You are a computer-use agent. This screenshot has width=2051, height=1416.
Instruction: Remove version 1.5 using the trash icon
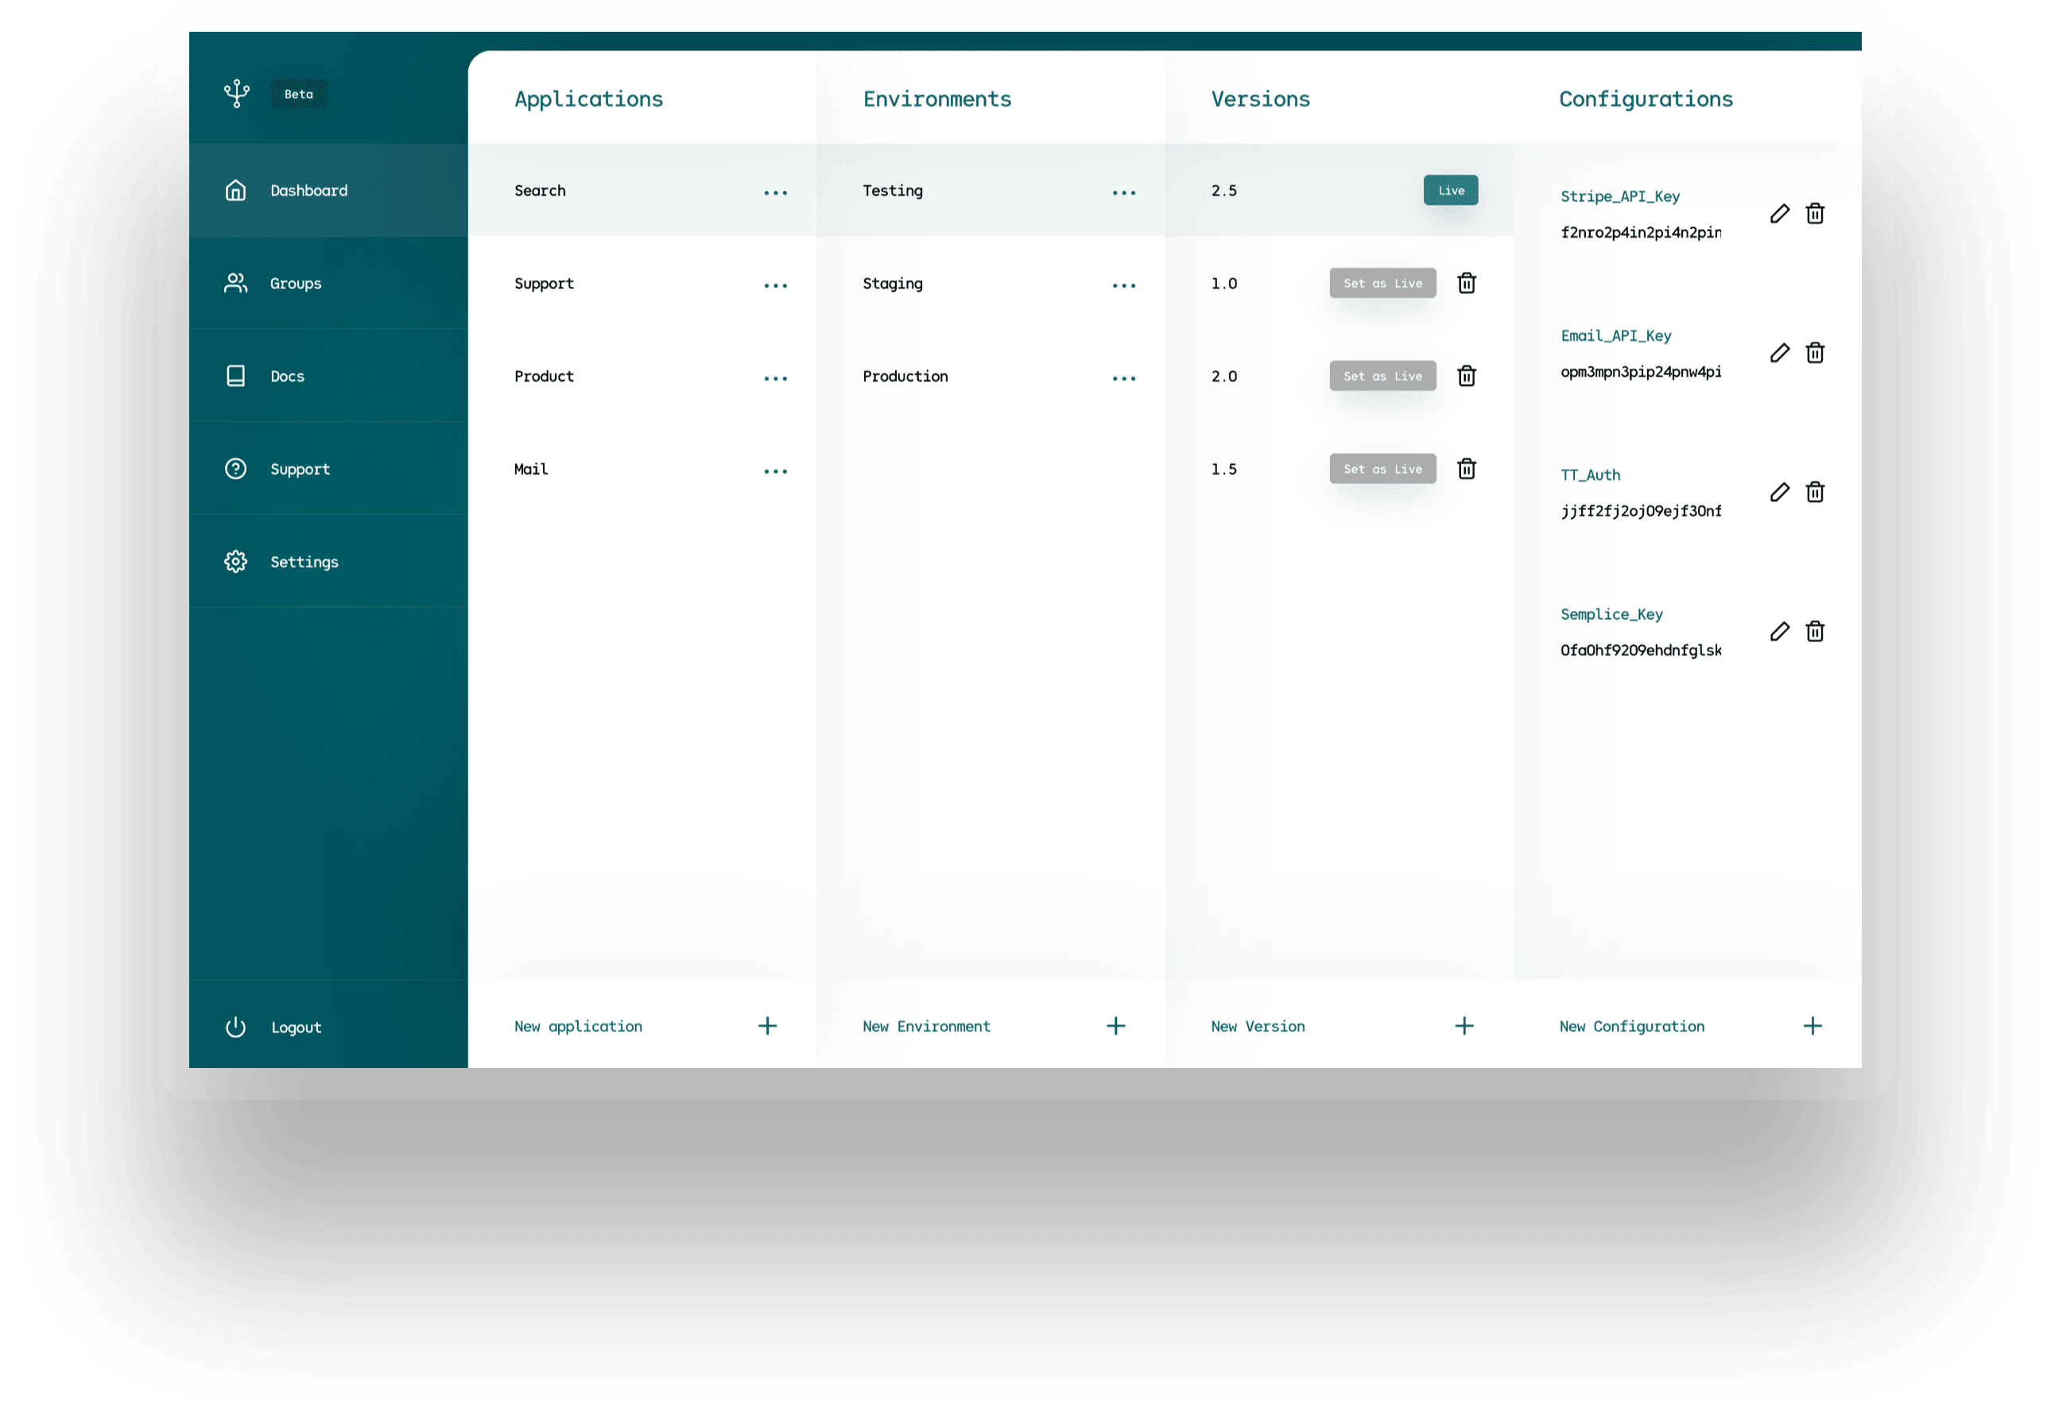[1466, 469]
